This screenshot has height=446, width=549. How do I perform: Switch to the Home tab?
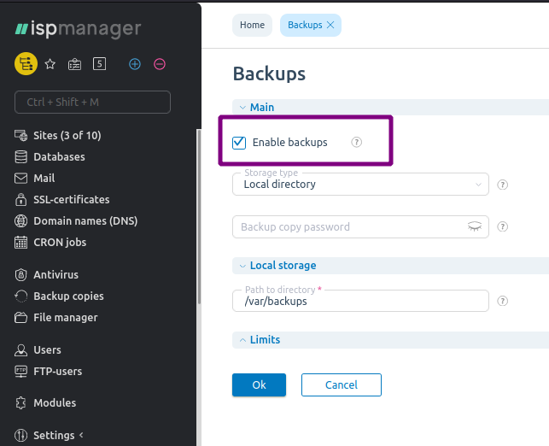252,25
